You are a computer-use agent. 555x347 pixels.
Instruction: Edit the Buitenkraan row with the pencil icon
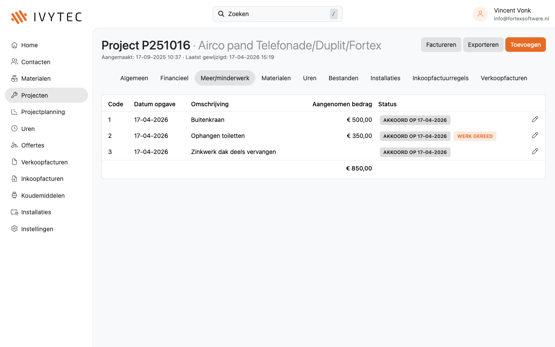pyautogui.click(x=535, y=119)
